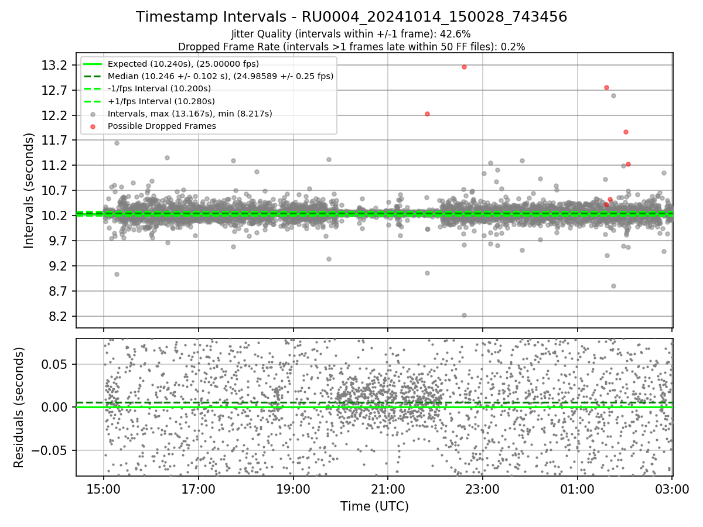This screenshot has height=527, width=703.
Task: Click the "8.7" y-axis tick label
Action: 57,292
